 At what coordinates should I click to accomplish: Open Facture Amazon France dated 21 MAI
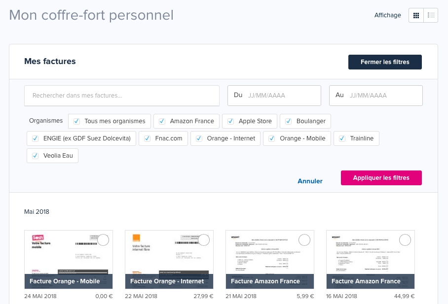pos(270,260)
